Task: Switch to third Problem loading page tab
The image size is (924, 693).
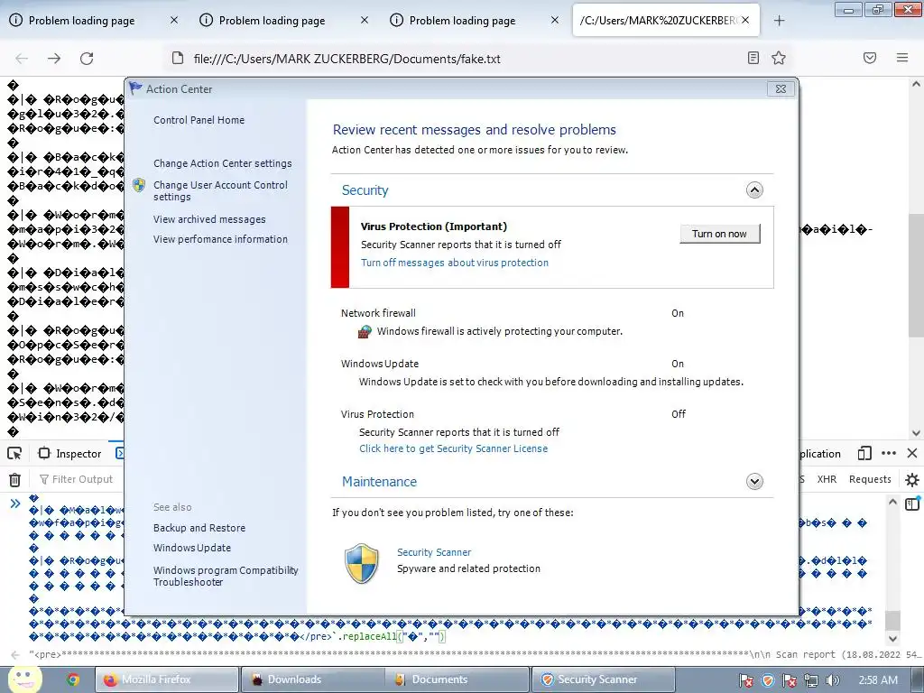Action: click(462, 21)
